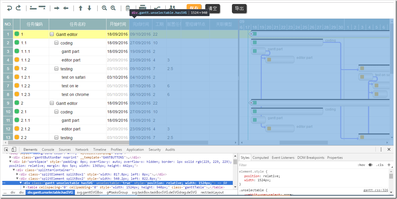Click the Gantt chart horizontal scrollbar
The width and height of the screenshot is (397, 199).
pos(303,142)
